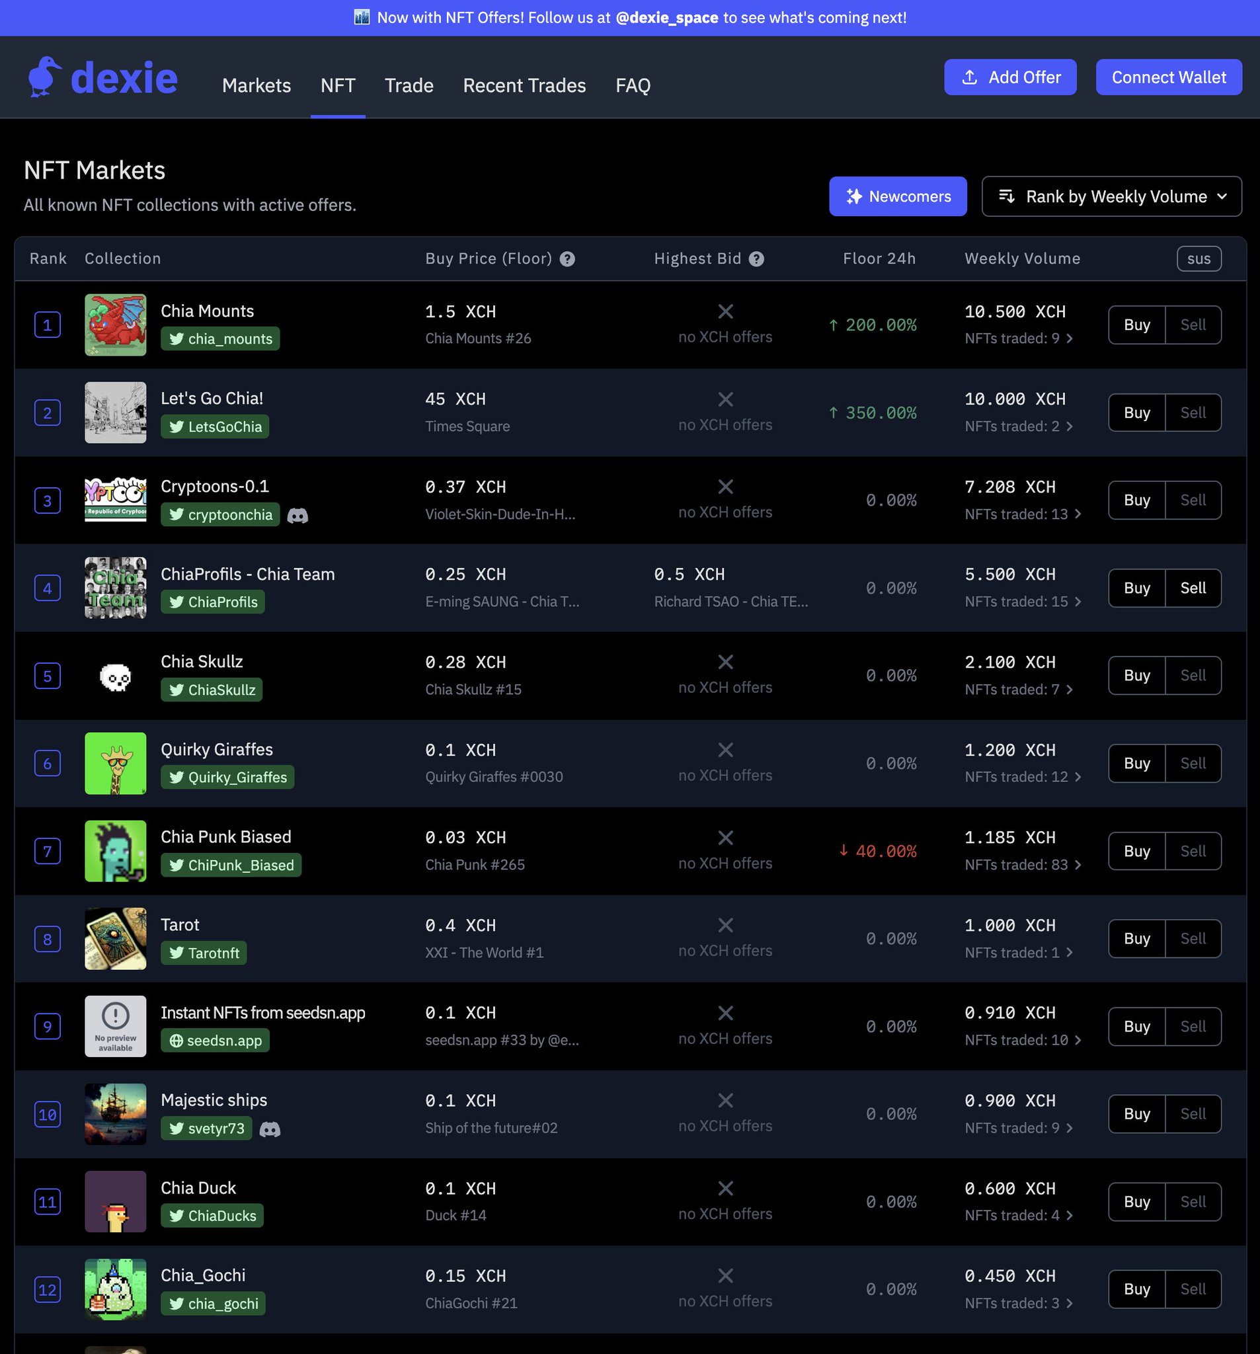This screenshot has height=1354, width=1260.
Task: Expand NFTs traded: 9 for Chia Mounts
Action: pyautogui.click(x=1018, y=338)
